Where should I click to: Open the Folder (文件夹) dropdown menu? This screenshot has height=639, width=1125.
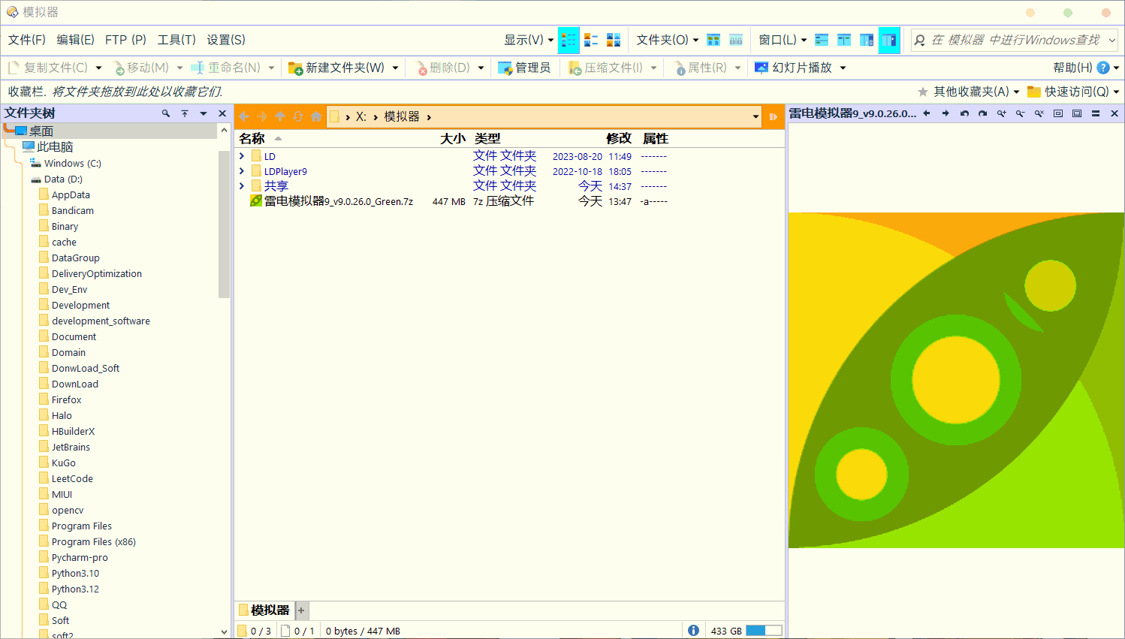click(x=668, y=40)
